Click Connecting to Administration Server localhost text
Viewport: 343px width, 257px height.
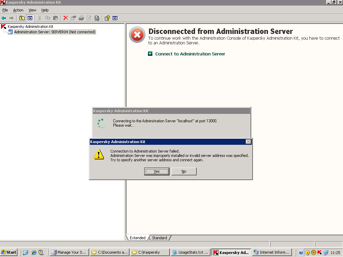[x=165, y=121]
